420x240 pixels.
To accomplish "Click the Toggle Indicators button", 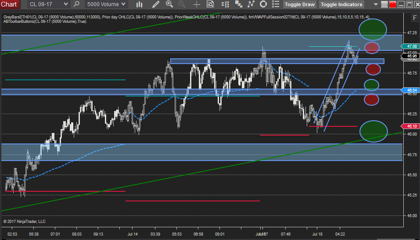I will pos(341,4).
